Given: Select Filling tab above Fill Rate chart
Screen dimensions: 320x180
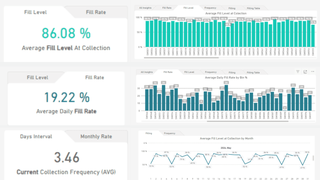Looking at the screenshot, I should coord(232,72).
